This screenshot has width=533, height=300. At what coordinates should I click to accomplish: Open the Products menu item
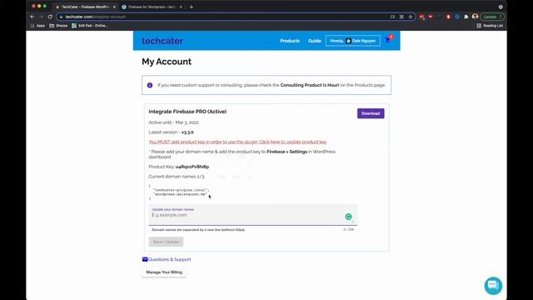pyautogui.click(x=290, y=41)
